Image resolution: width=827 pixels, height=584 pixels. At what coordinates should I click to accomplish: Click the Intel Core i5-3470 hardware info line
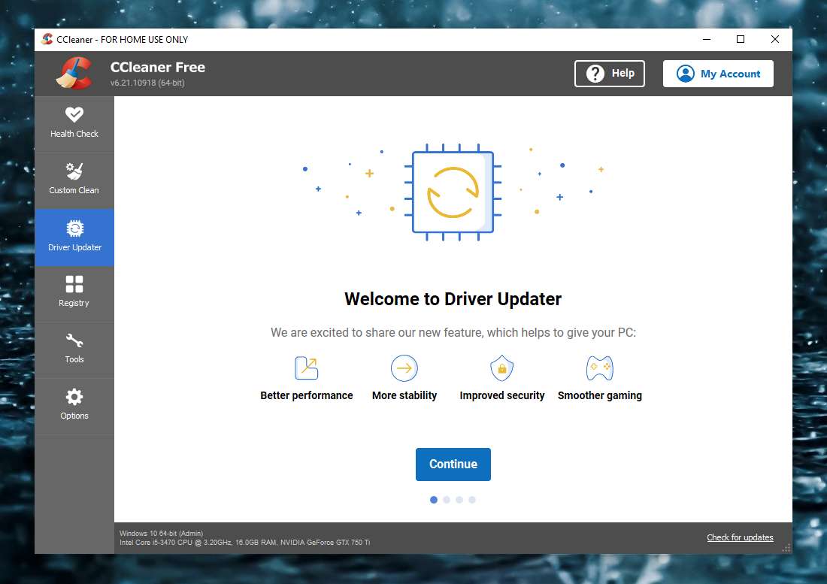point(245,543)
